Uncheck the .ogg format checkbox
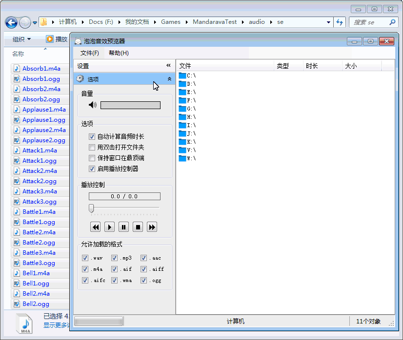Image resolution: width=403 pixels, height=340 pixels. [143, 280]
